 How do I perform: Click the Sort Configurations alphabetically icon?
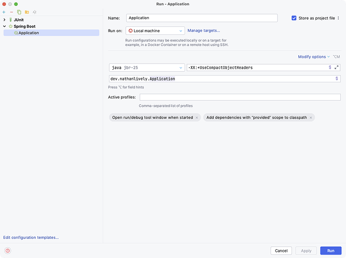click(35, 11)
